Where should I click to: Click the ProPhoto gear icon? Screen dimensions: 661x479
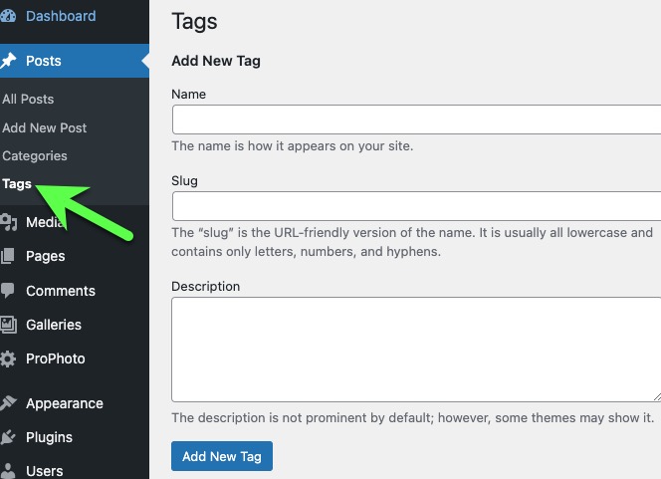8,359
